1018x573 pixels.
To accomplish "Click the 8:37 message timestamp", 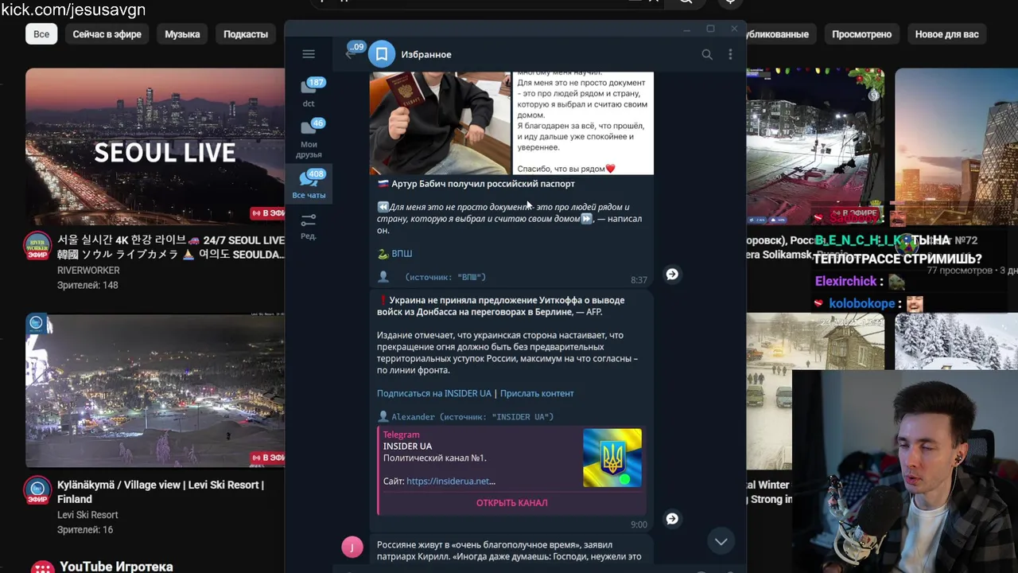I will [x=639, y=280].
